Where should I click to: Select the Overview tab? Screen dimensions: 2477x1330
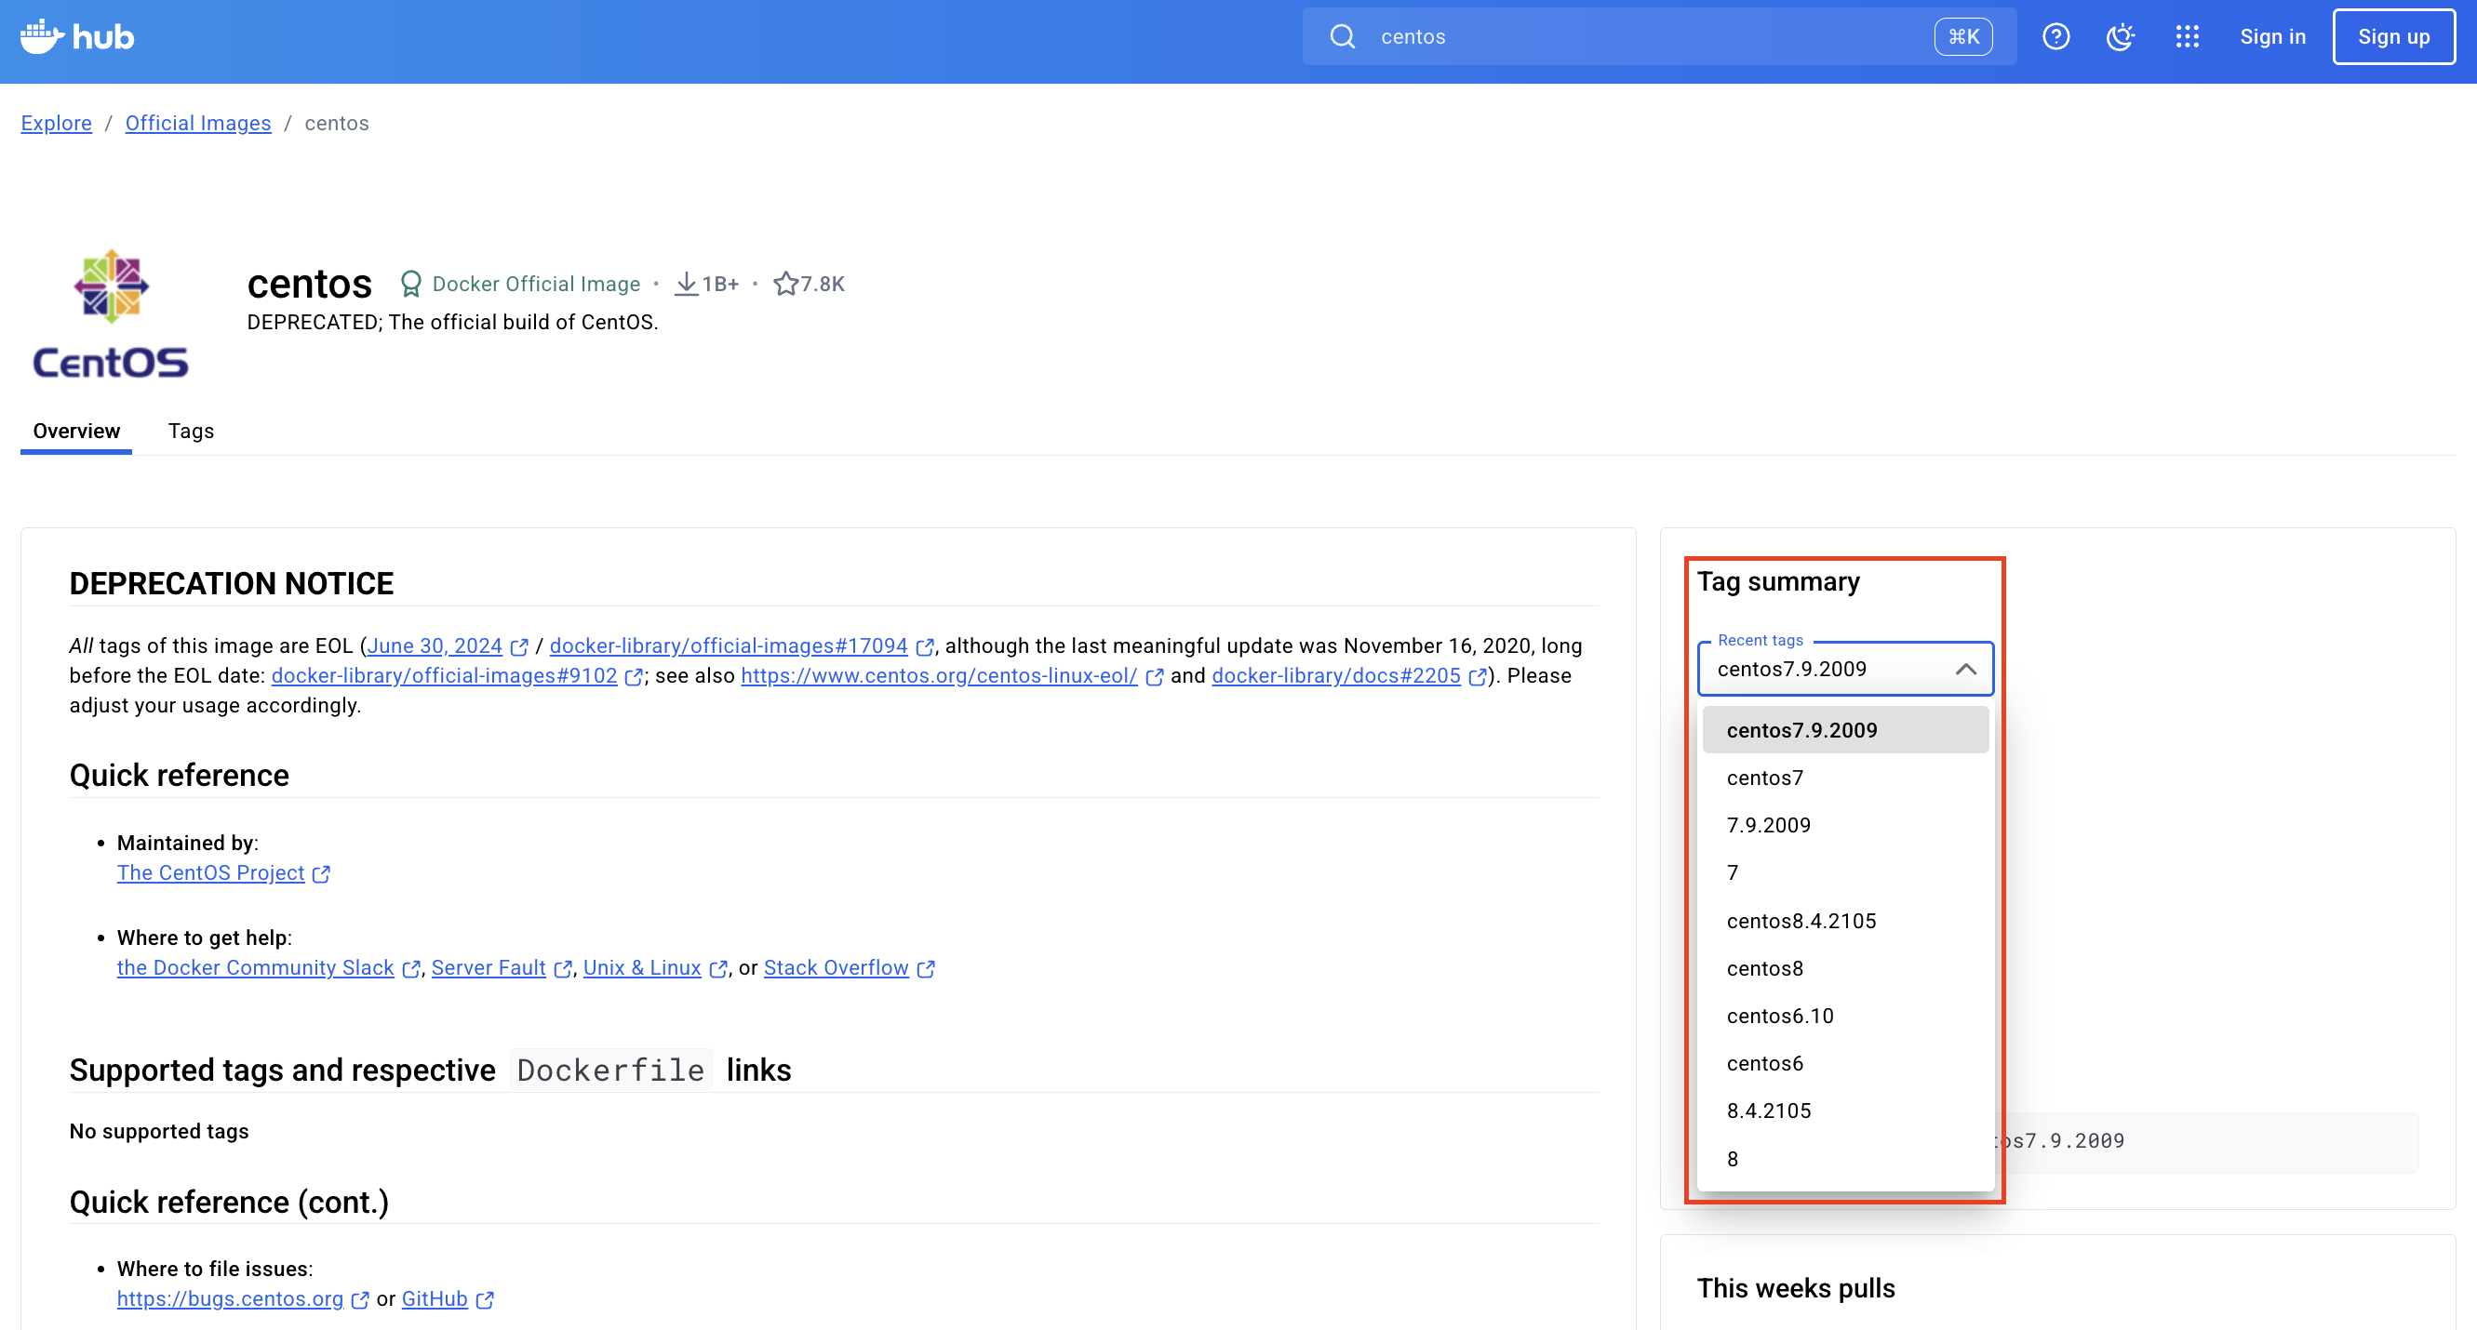(x=76, y=431)
